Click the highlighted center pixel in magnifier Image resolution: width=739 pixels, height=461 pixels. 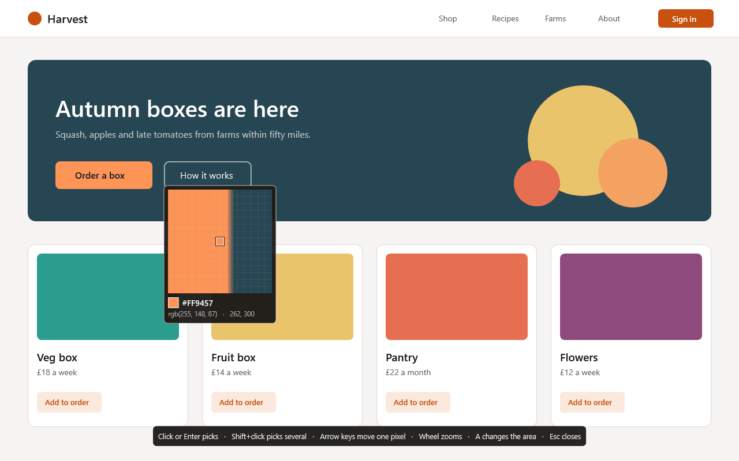[x=220, y=241]
